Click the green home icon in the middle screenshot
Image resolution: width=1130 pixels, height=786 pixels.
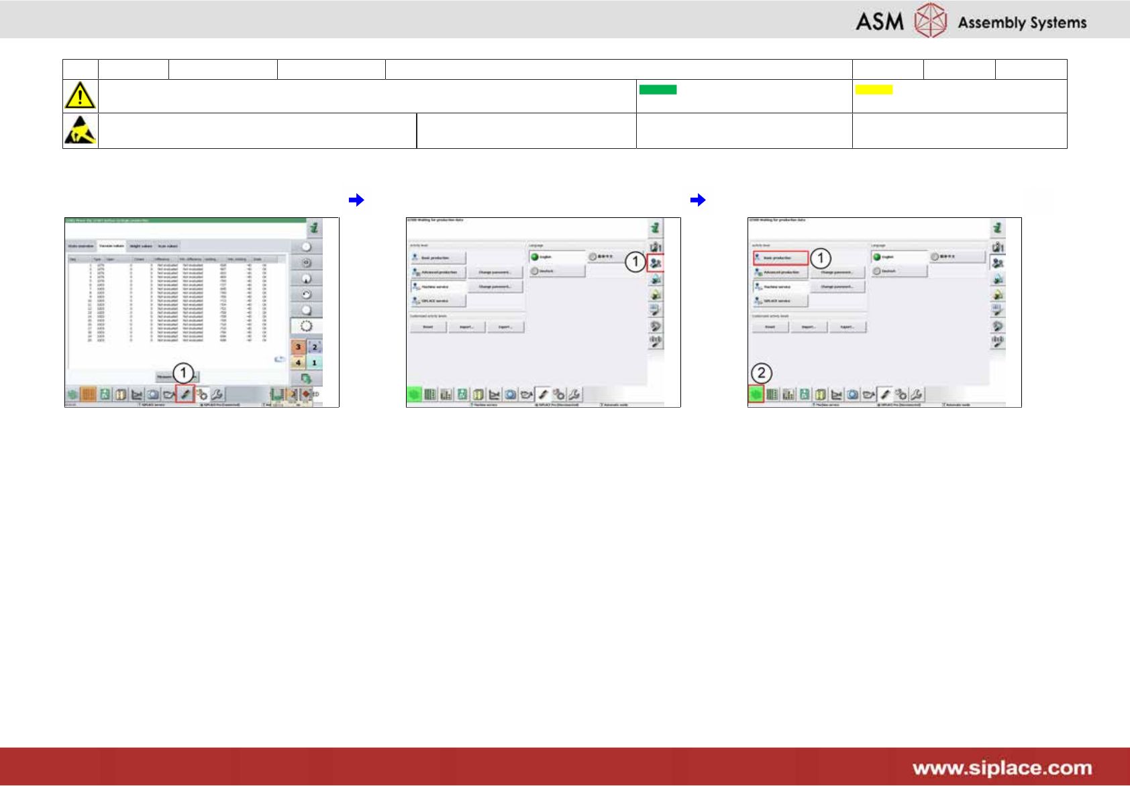[414, 394]
